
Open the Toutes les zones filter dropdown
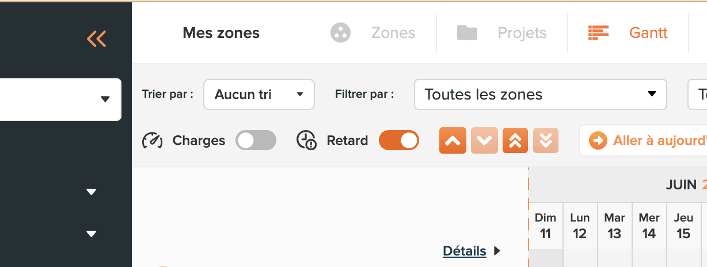coord(541,94)
